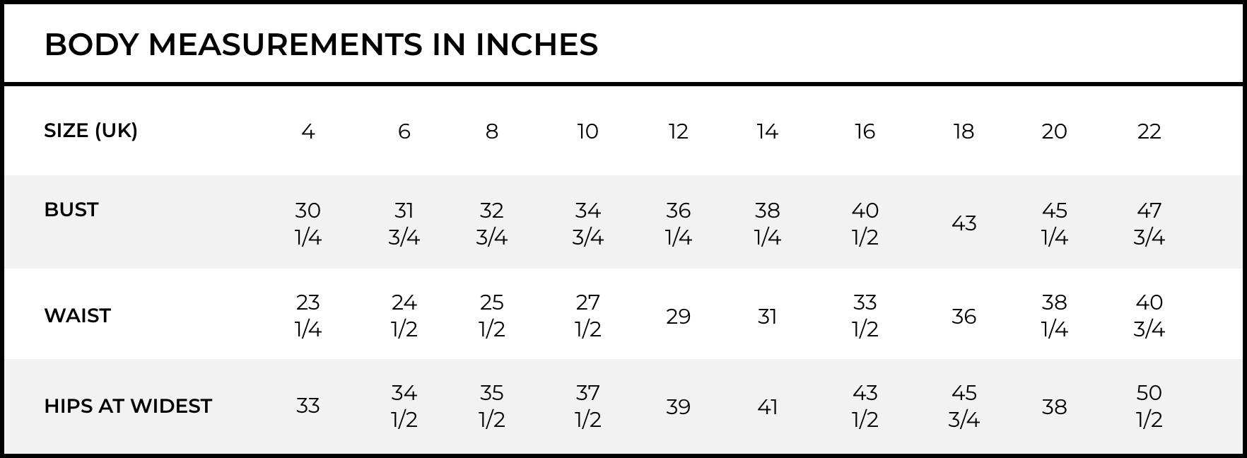Select waist value 24 1/2
1247x458 pixels.
click(404, 315)
